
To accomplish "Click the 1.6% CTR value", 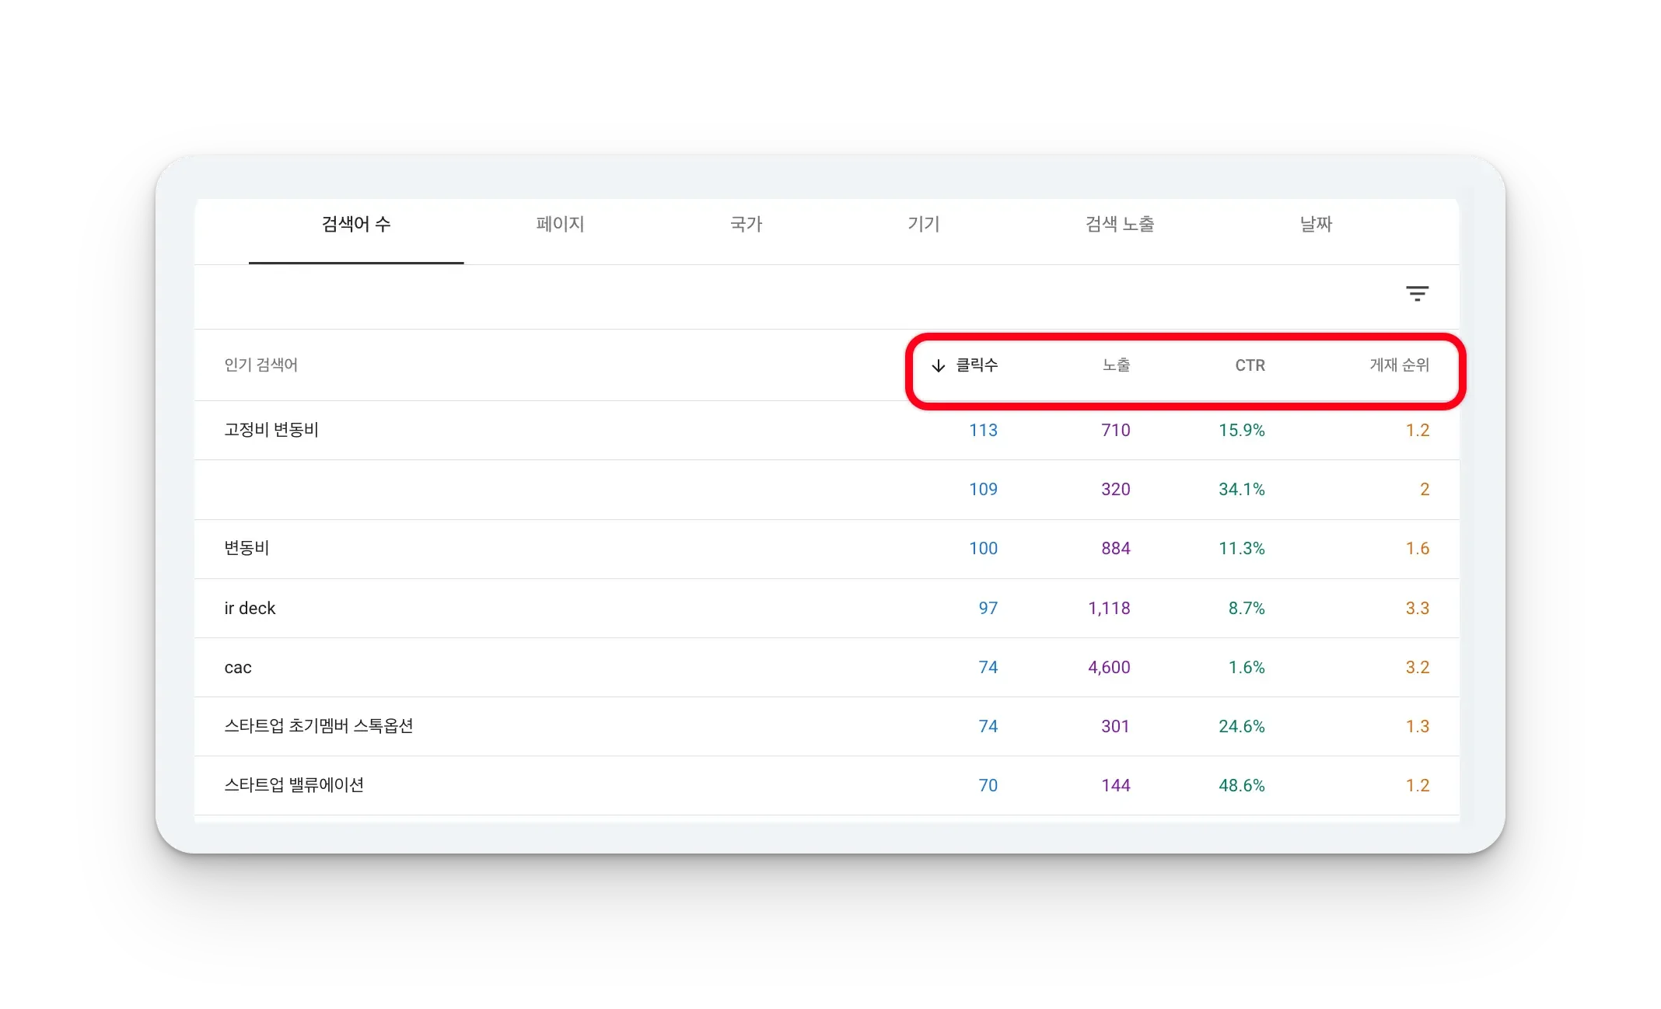I will click(x=1246, y=667).
